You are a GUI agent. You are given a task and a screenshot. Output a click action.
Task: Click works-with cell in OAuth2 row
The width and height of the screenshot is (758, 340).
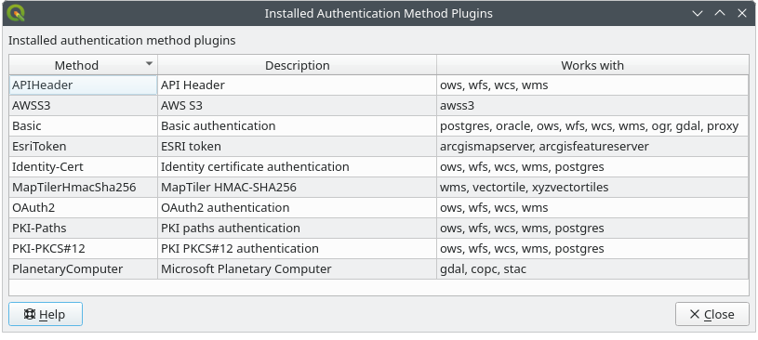592,208
